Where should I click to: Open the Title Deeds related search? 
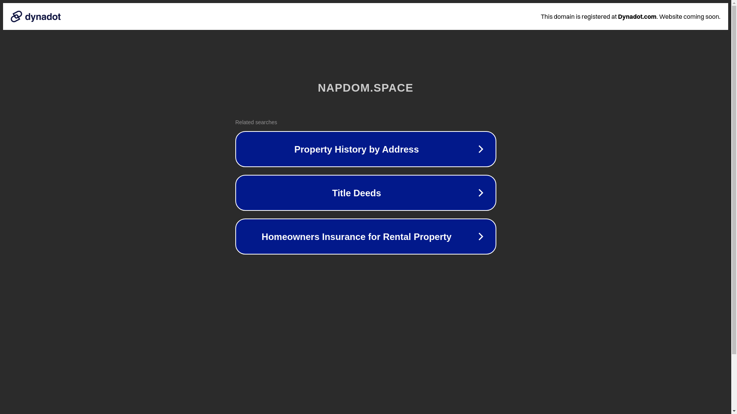click(356, 193)
